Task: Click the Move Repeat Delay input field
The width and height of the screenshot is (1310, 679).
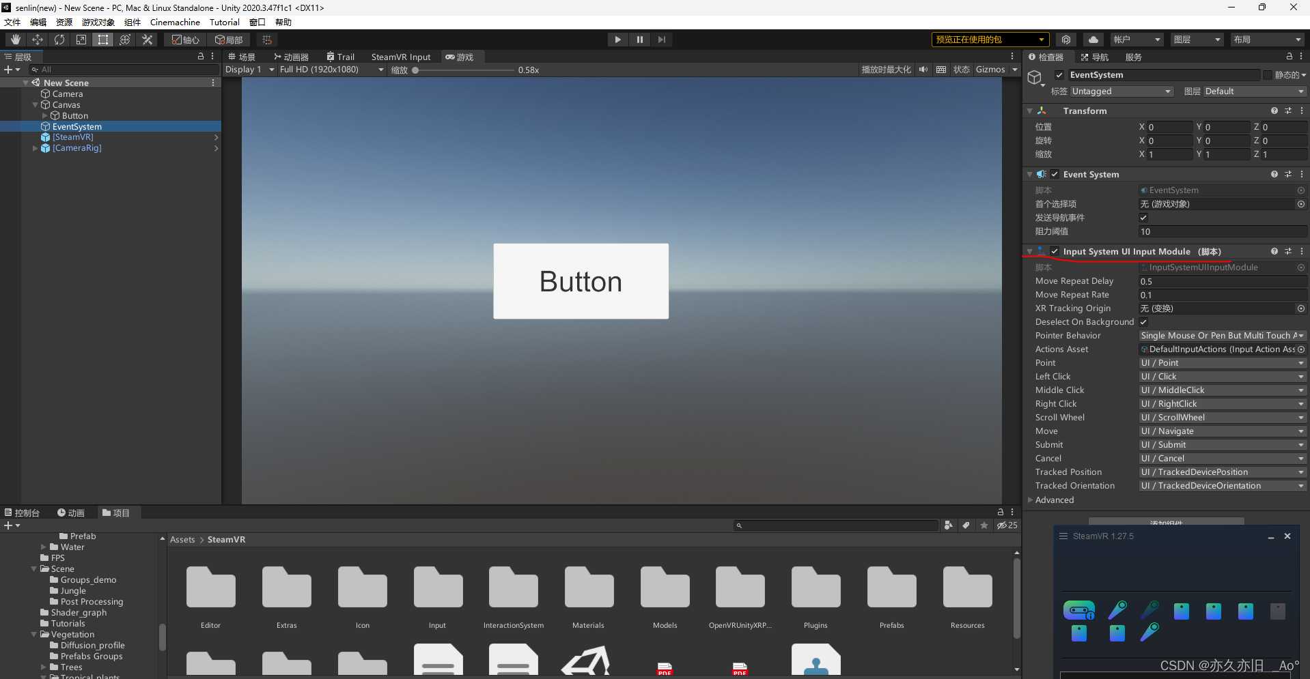Action: point(1223,281)
